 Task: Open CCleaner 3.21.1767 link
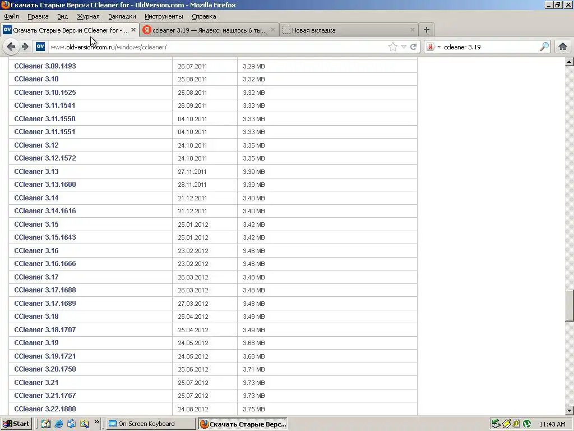[45, 396]
